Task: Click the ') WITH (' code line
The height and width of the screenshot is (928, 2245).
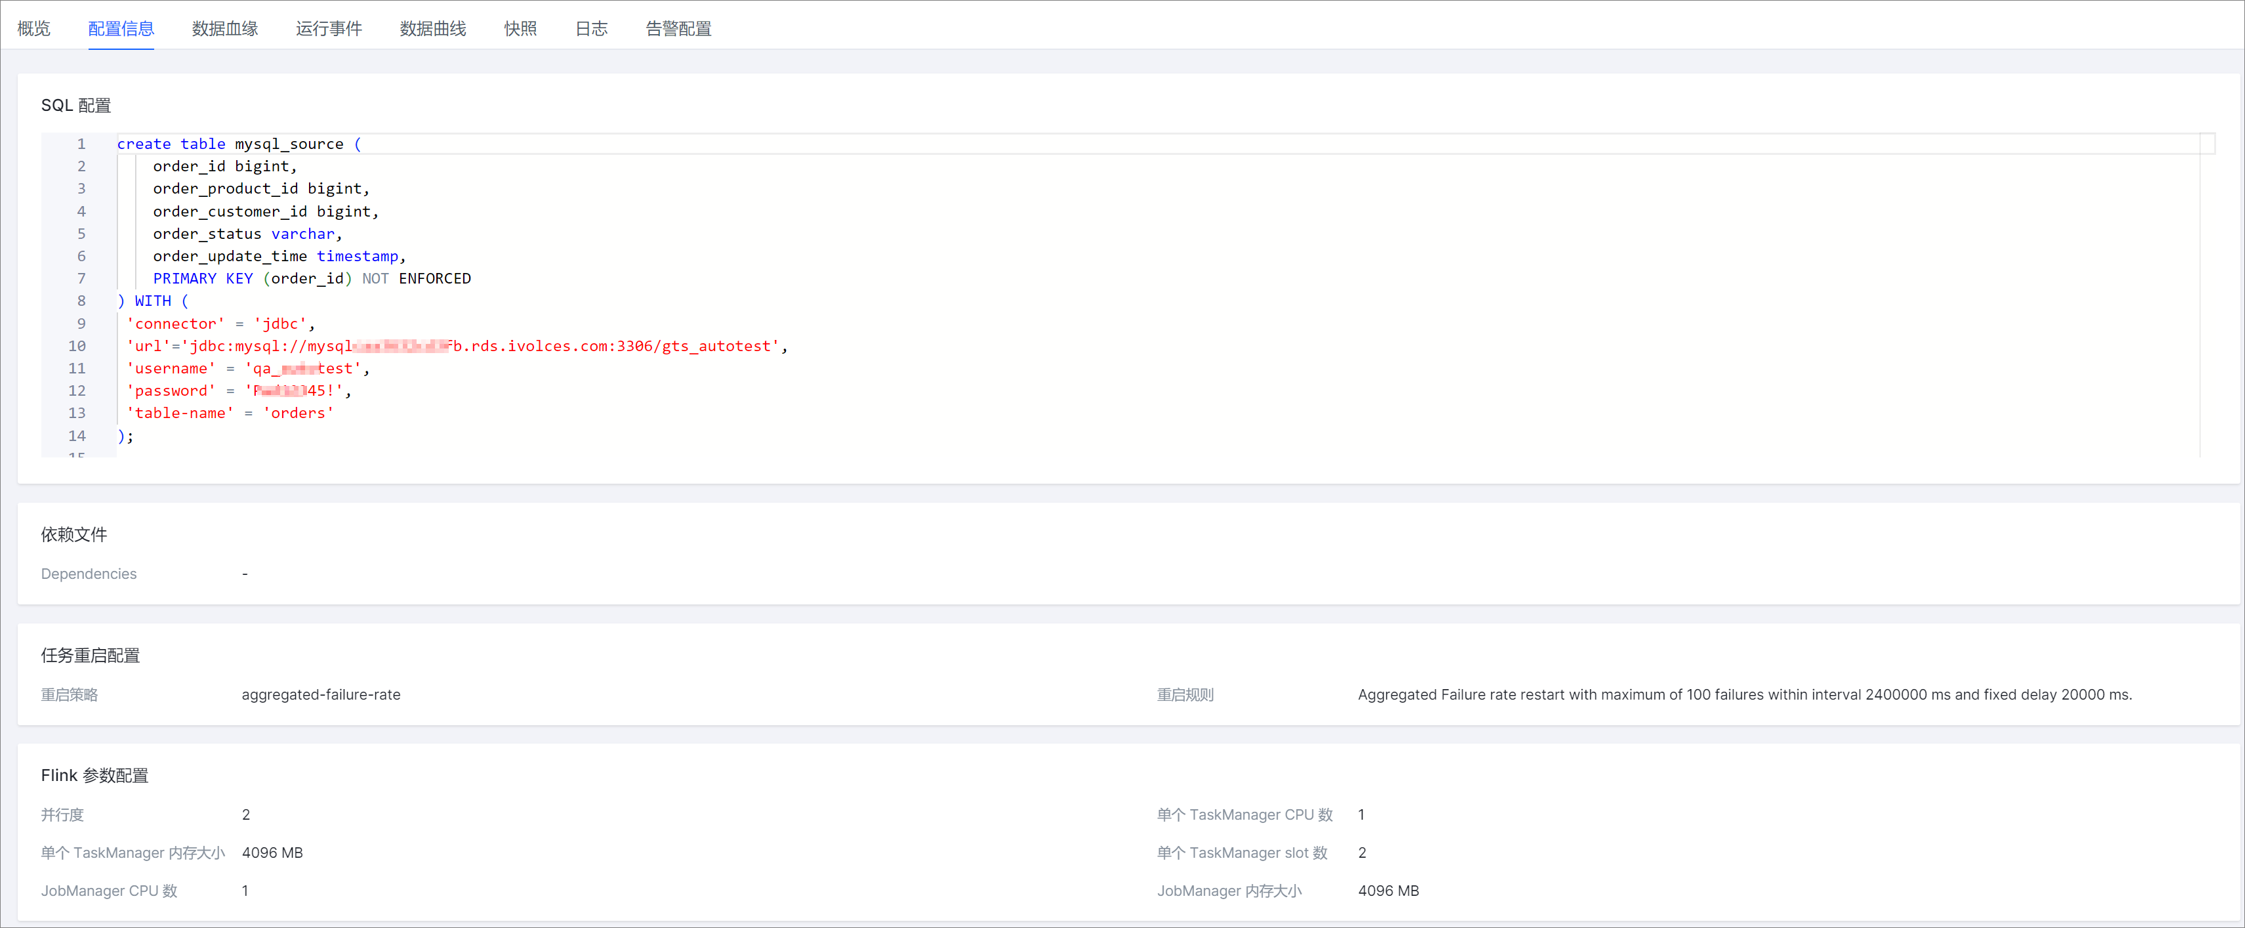Action: 154,301
